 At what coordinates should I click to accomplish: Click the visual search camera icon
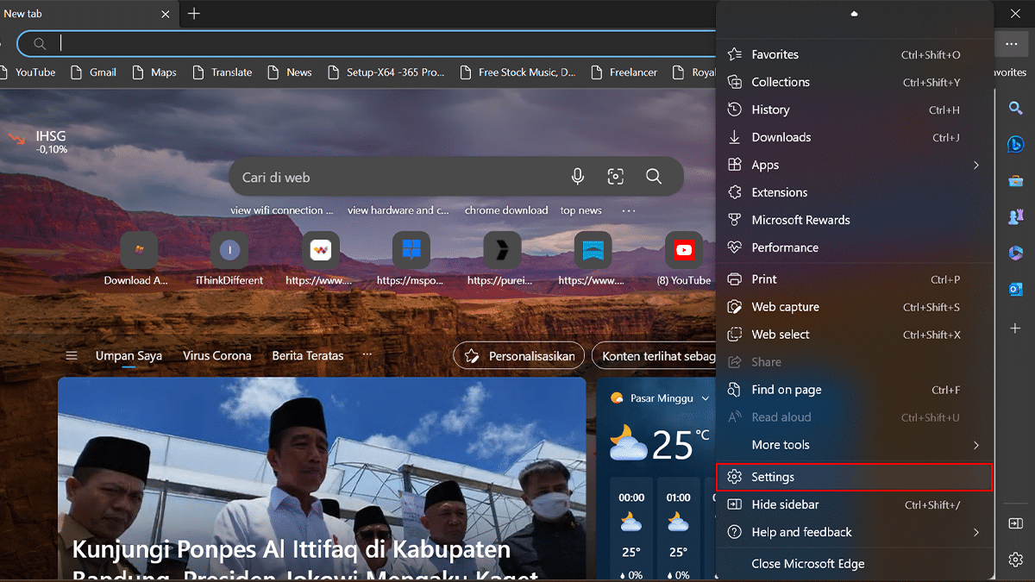(x=615, y=177)
